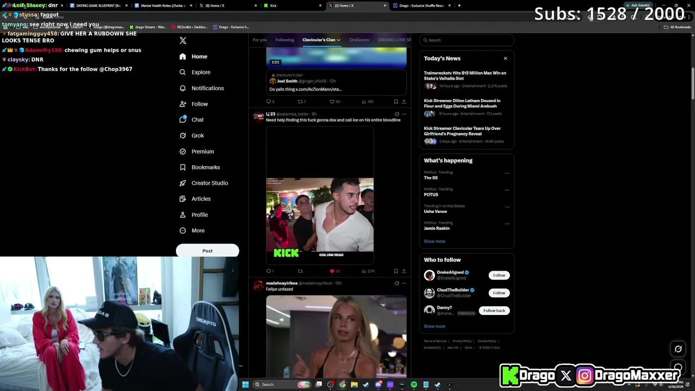Open more options on Lj 23's post
This screenshot has height=391, width=695.
click(x=404, y=114)
